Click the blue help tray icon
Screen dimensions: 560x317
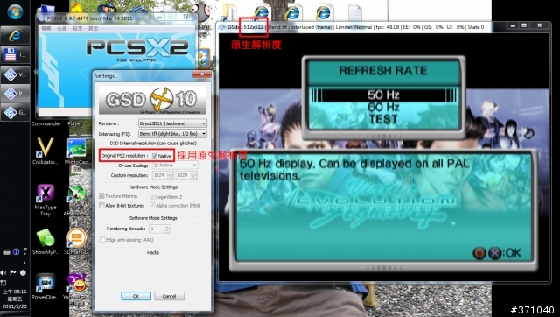tap(16, 252)
